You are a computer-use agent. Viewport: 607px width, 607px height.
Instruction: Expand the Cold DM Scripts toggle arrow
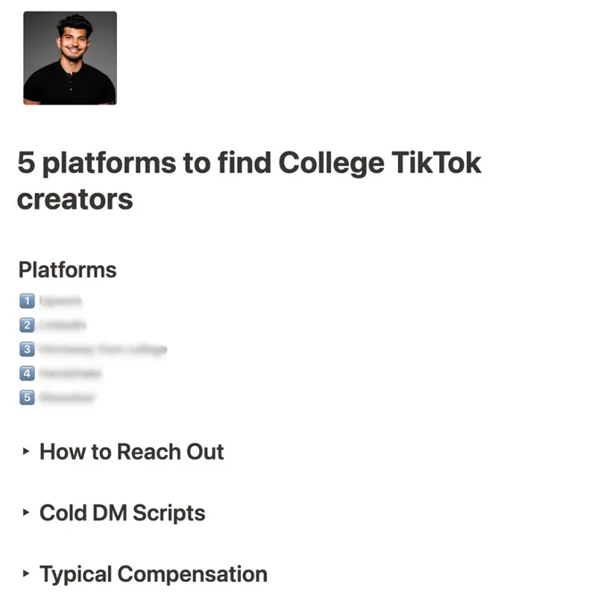coord(26,512)
